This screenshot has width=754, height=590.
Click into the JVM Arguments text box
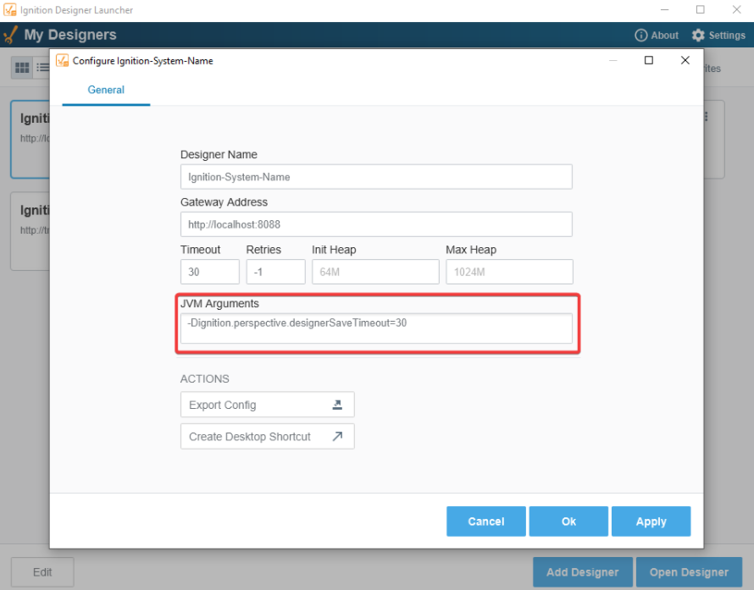pyautogui.click(x=376, y=328)
